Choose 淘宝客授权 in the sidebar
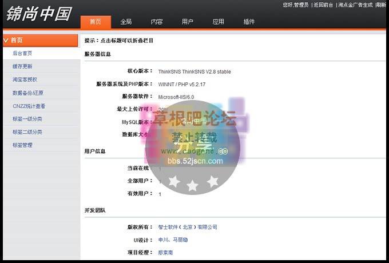The image size is (389, 263). [x=25, y=79]
